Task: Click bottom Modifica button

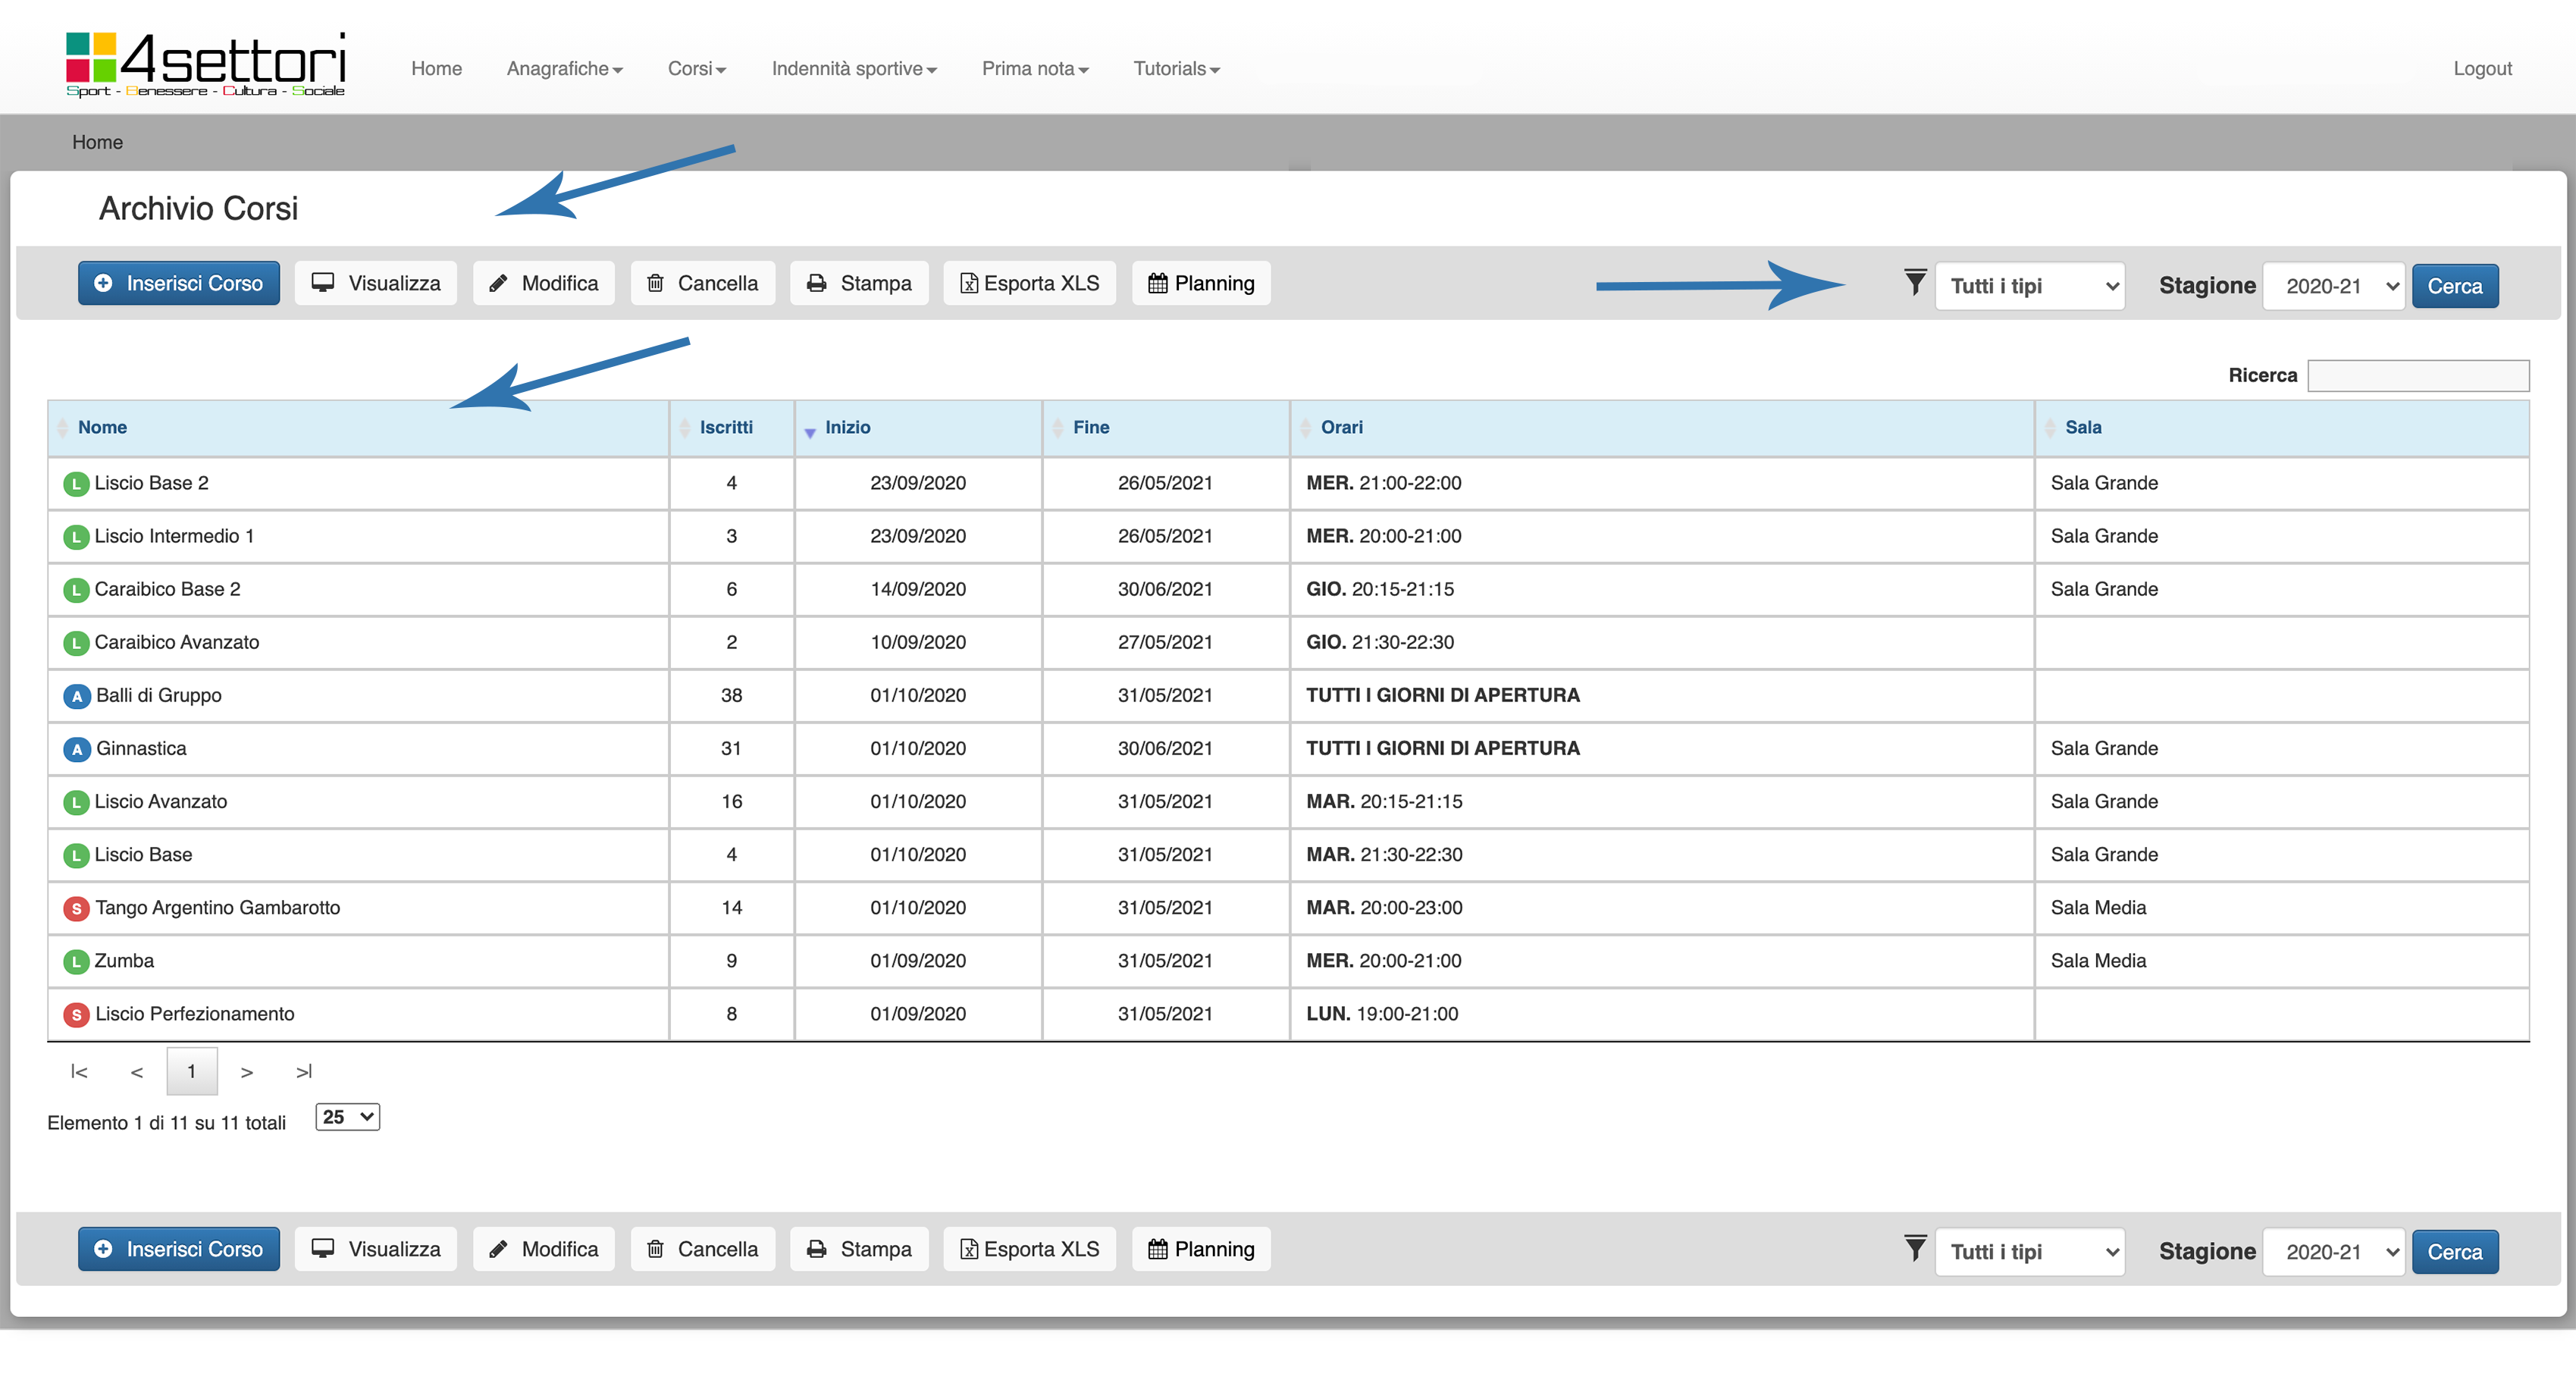Action: pyautogui.click(x=544, y=1250)
